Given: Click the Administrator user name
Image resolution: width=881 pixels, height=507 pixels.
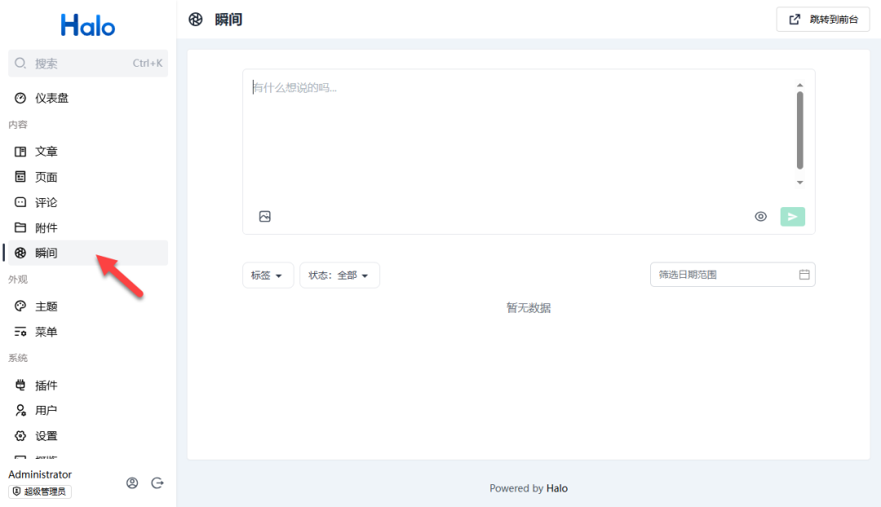Looking at the screenshot, I should pyautogui.click(x=40, y=474).
